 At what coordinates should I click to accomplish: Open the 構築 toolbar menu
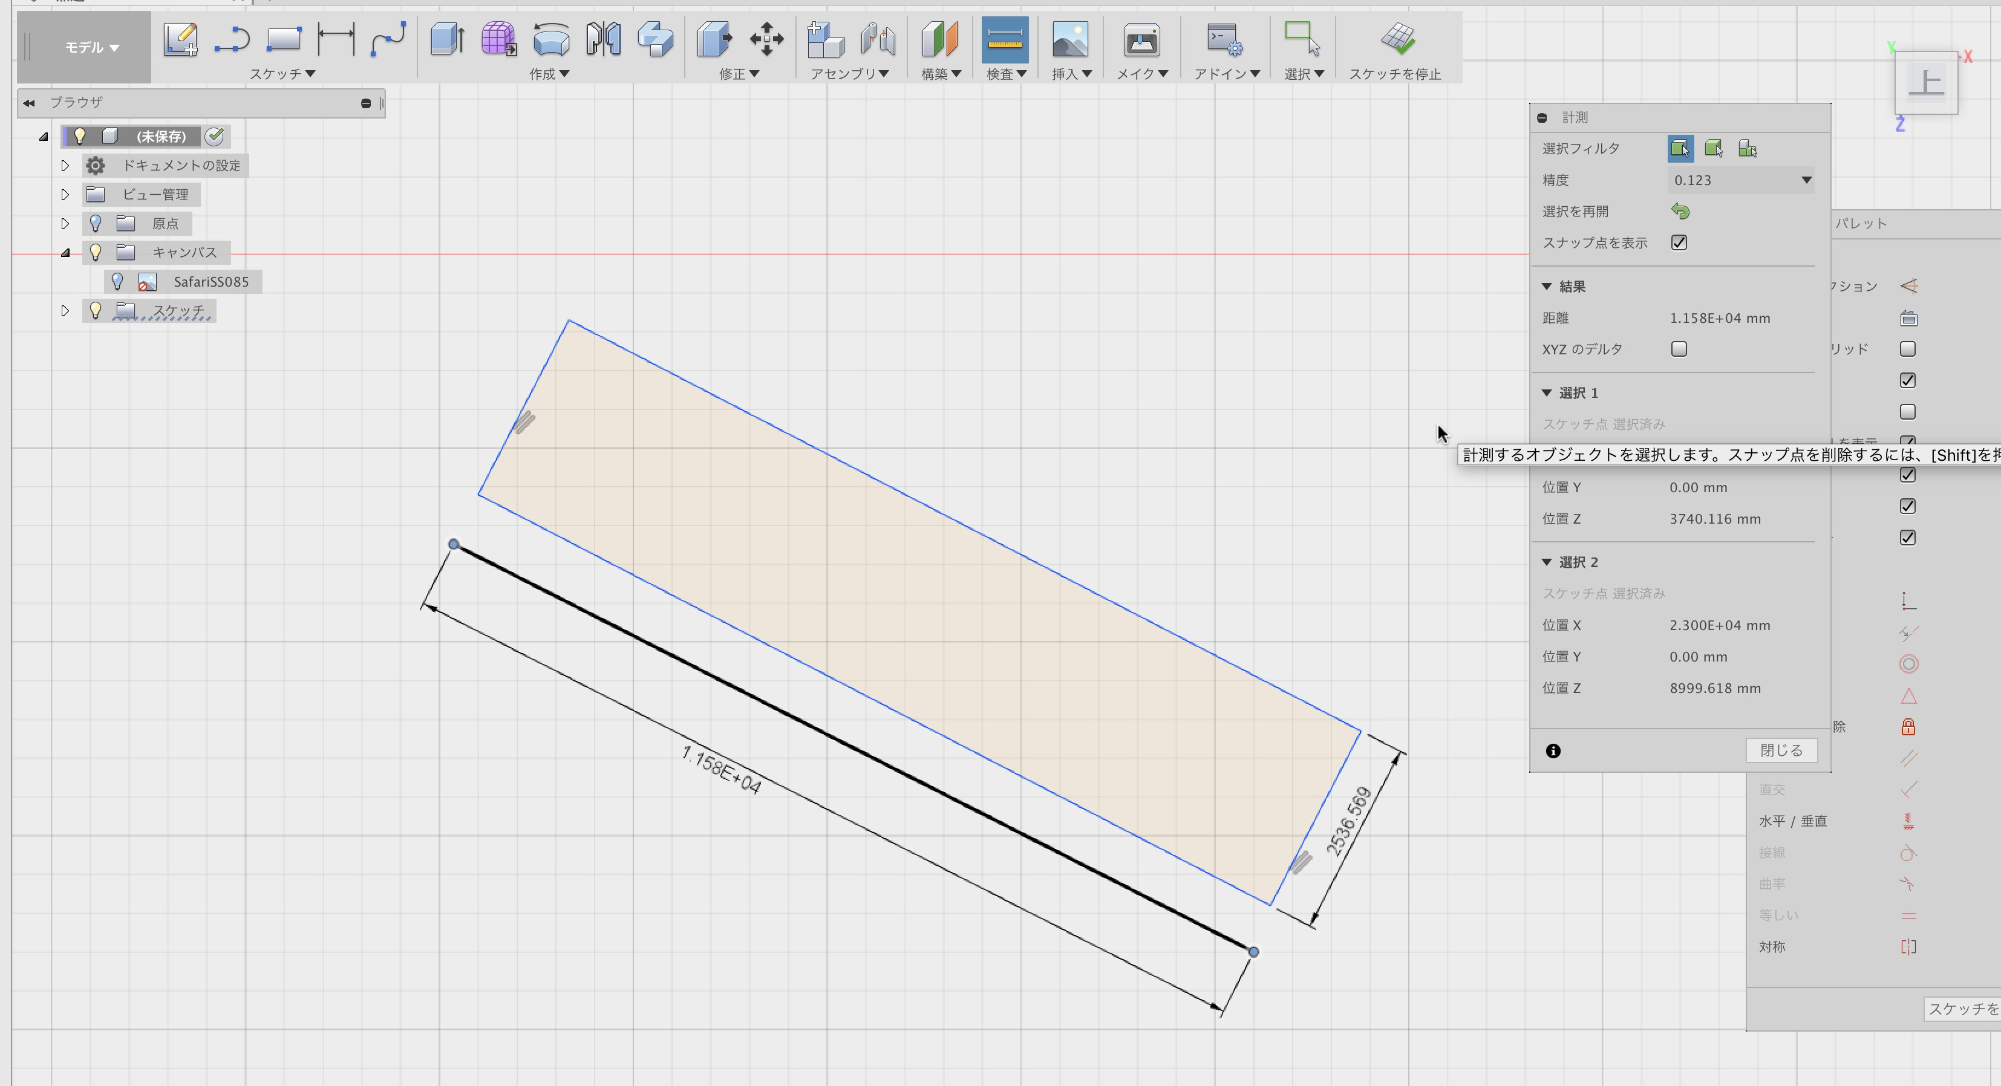941,74
